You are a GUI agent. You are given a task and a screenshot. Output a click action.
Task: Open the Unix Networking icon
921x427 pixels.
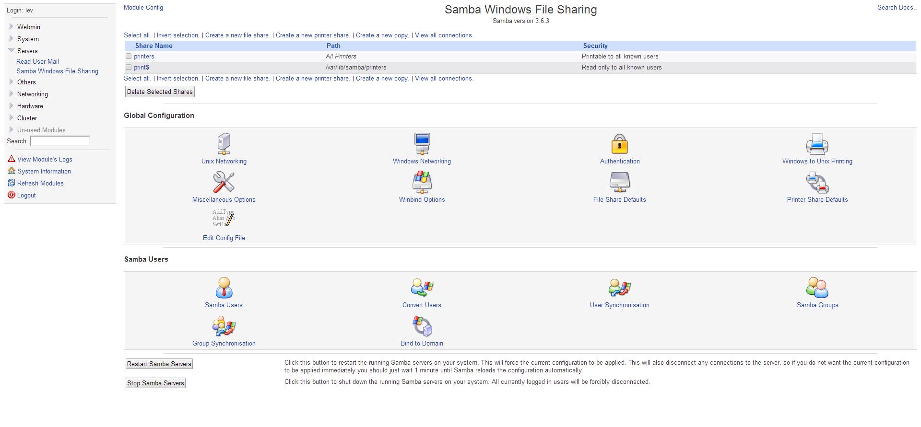[224, 144]
